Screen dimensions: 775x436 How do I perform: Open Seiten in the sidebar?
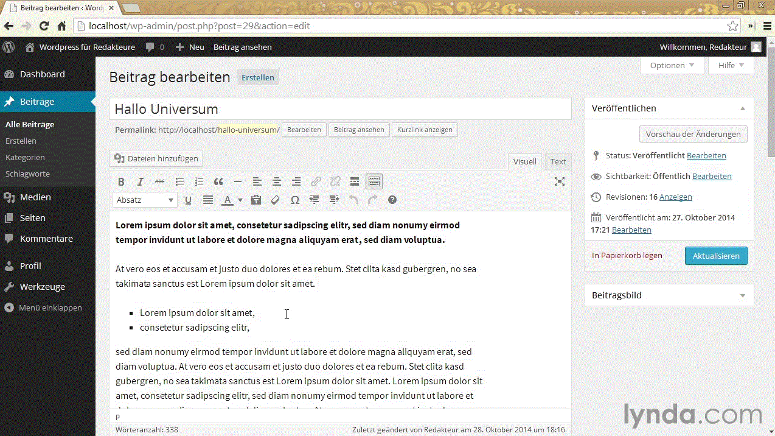click(x=47, y=218)
